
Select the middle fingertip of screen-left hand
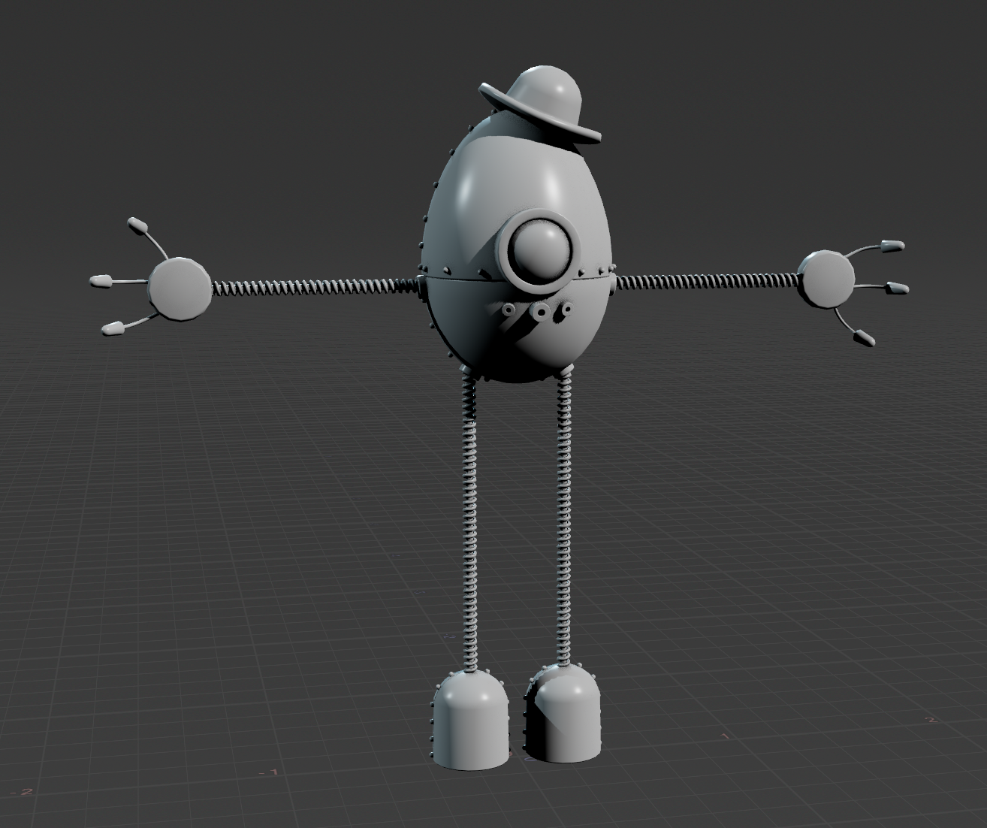pyautogui.click(x=101, y=281)
